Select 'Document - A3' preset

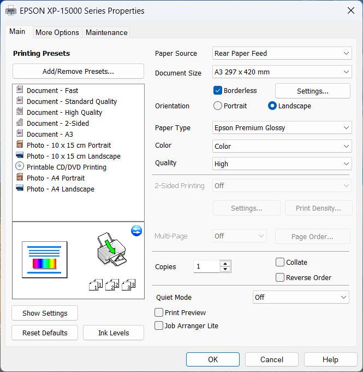pyautogui.click(x=50, y=134)
